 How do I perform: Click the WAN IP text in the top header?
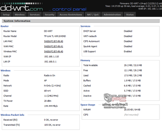coord(150,9)
